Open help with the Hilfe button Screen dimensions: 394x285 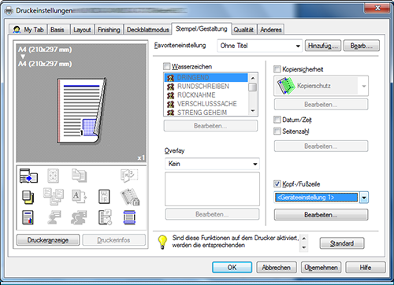(366, 268)
